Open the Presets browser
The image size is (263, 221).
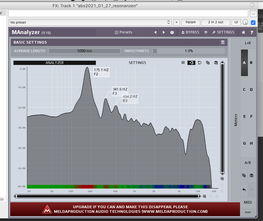pos(123,32)
